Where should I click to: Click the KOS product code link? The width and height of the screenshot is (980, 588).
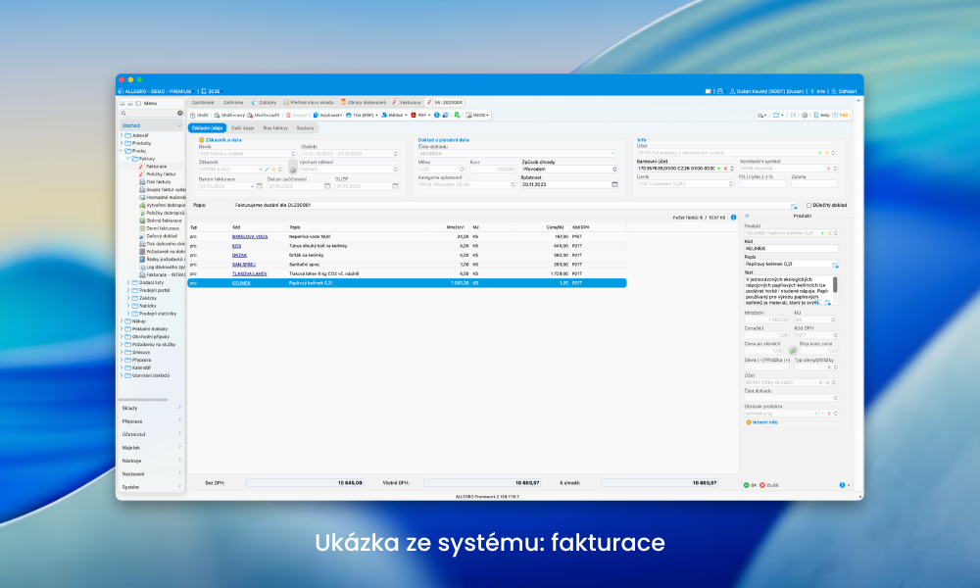click(x=236, y=246)
